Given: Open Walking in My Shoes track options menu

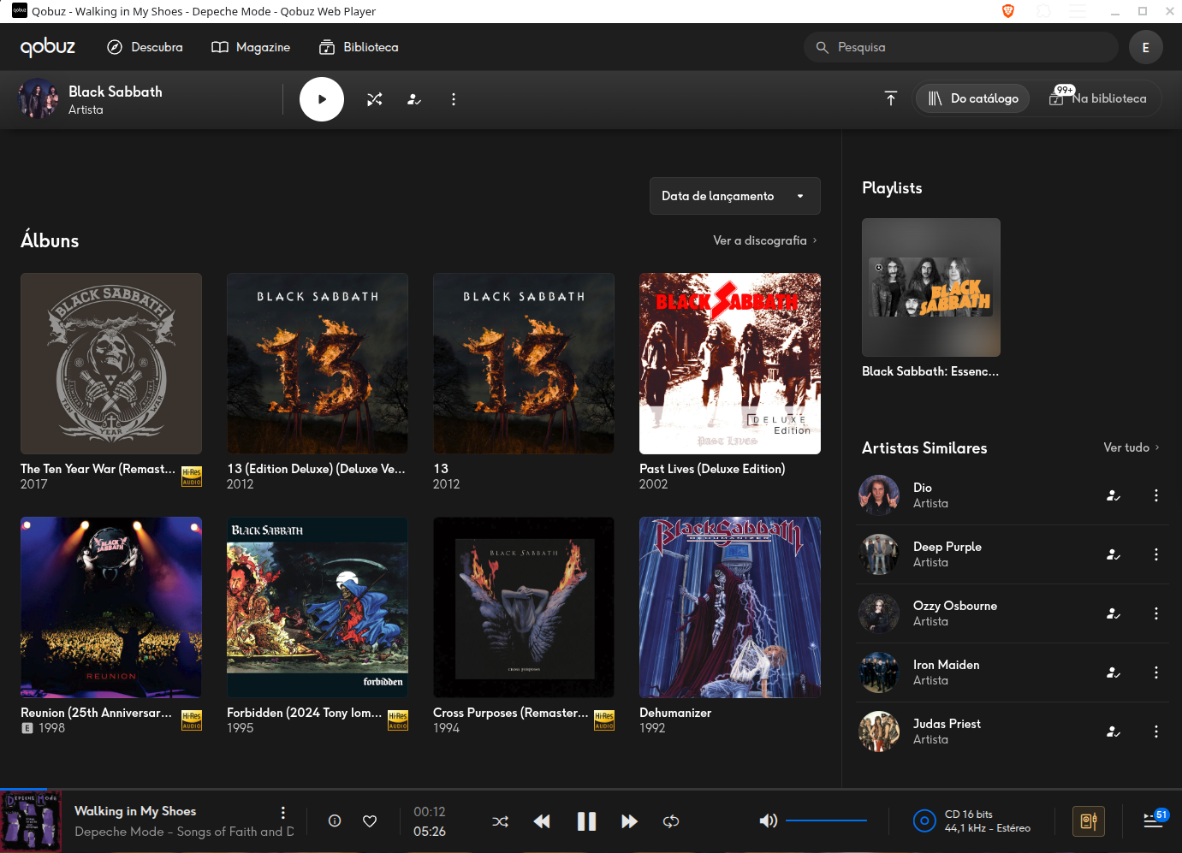Looking at the screenshot, I should tap(283, 813).
